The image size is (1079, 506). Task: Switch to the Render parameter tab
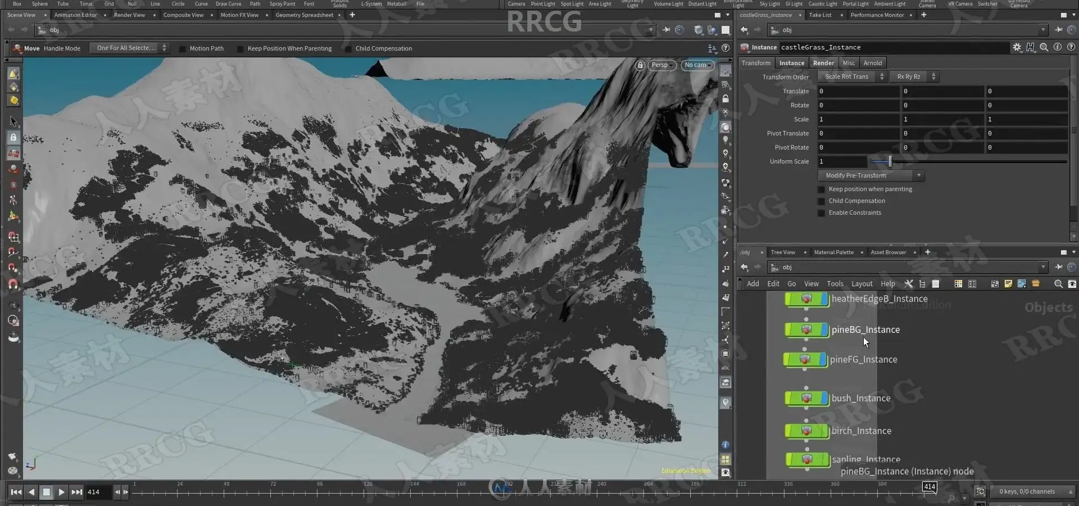823,63
